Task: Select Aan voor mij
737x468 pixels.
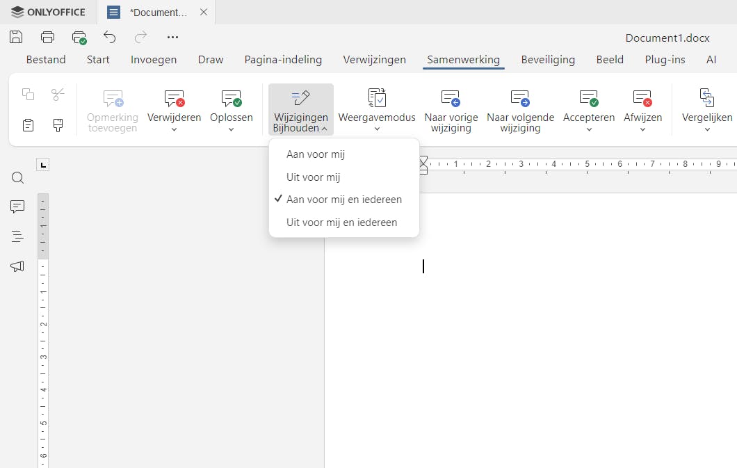Action: click(x=316, y=154)
